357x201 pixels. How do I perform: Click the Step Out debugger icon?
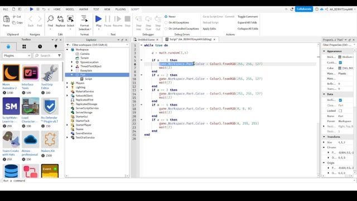158,19
